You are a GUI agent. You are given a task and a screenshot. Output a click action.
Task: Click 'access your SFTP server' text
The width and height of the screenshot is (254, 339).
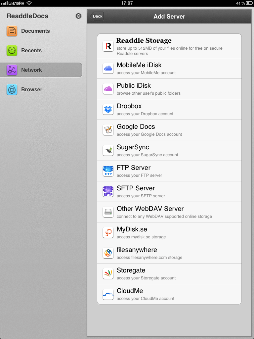(141, 196)
